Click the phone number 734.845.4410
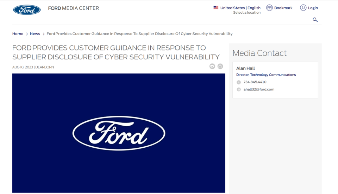Viewport: 338px width, 194px height. [255, 82]
